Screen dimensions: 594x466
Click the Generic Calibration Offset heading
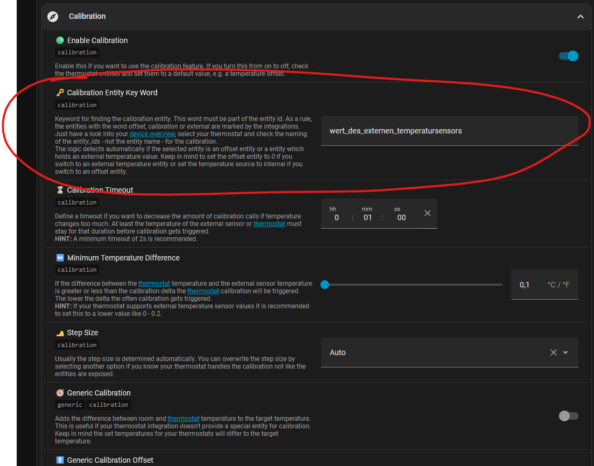pos(110,460)
